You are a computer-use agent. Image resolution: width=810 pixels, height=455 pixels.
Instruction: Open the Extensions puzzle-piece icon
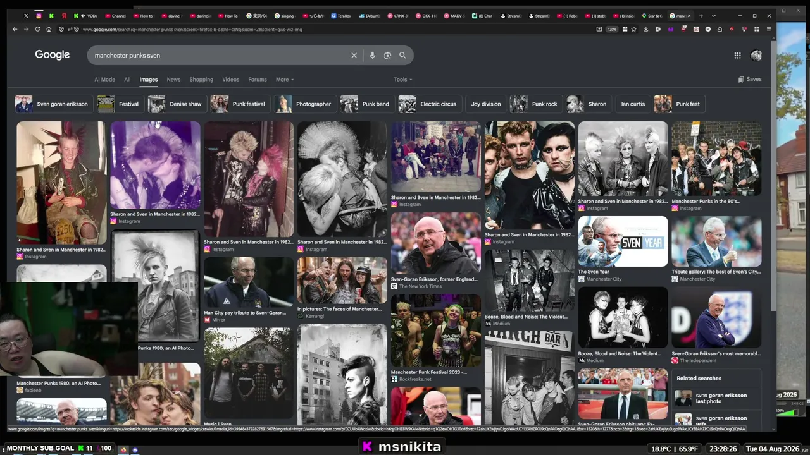[x=719, y=29]
